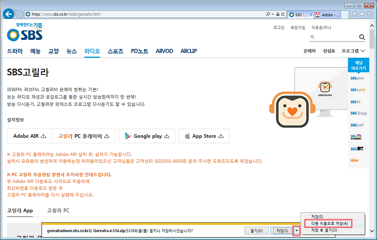
Task: Open SBS Sports channel logo
Action: (x=359, y=113)
